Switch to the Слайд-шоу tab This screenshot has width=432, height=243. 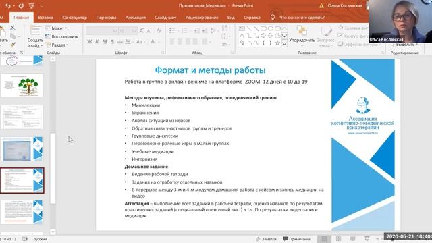coord(165,18)
